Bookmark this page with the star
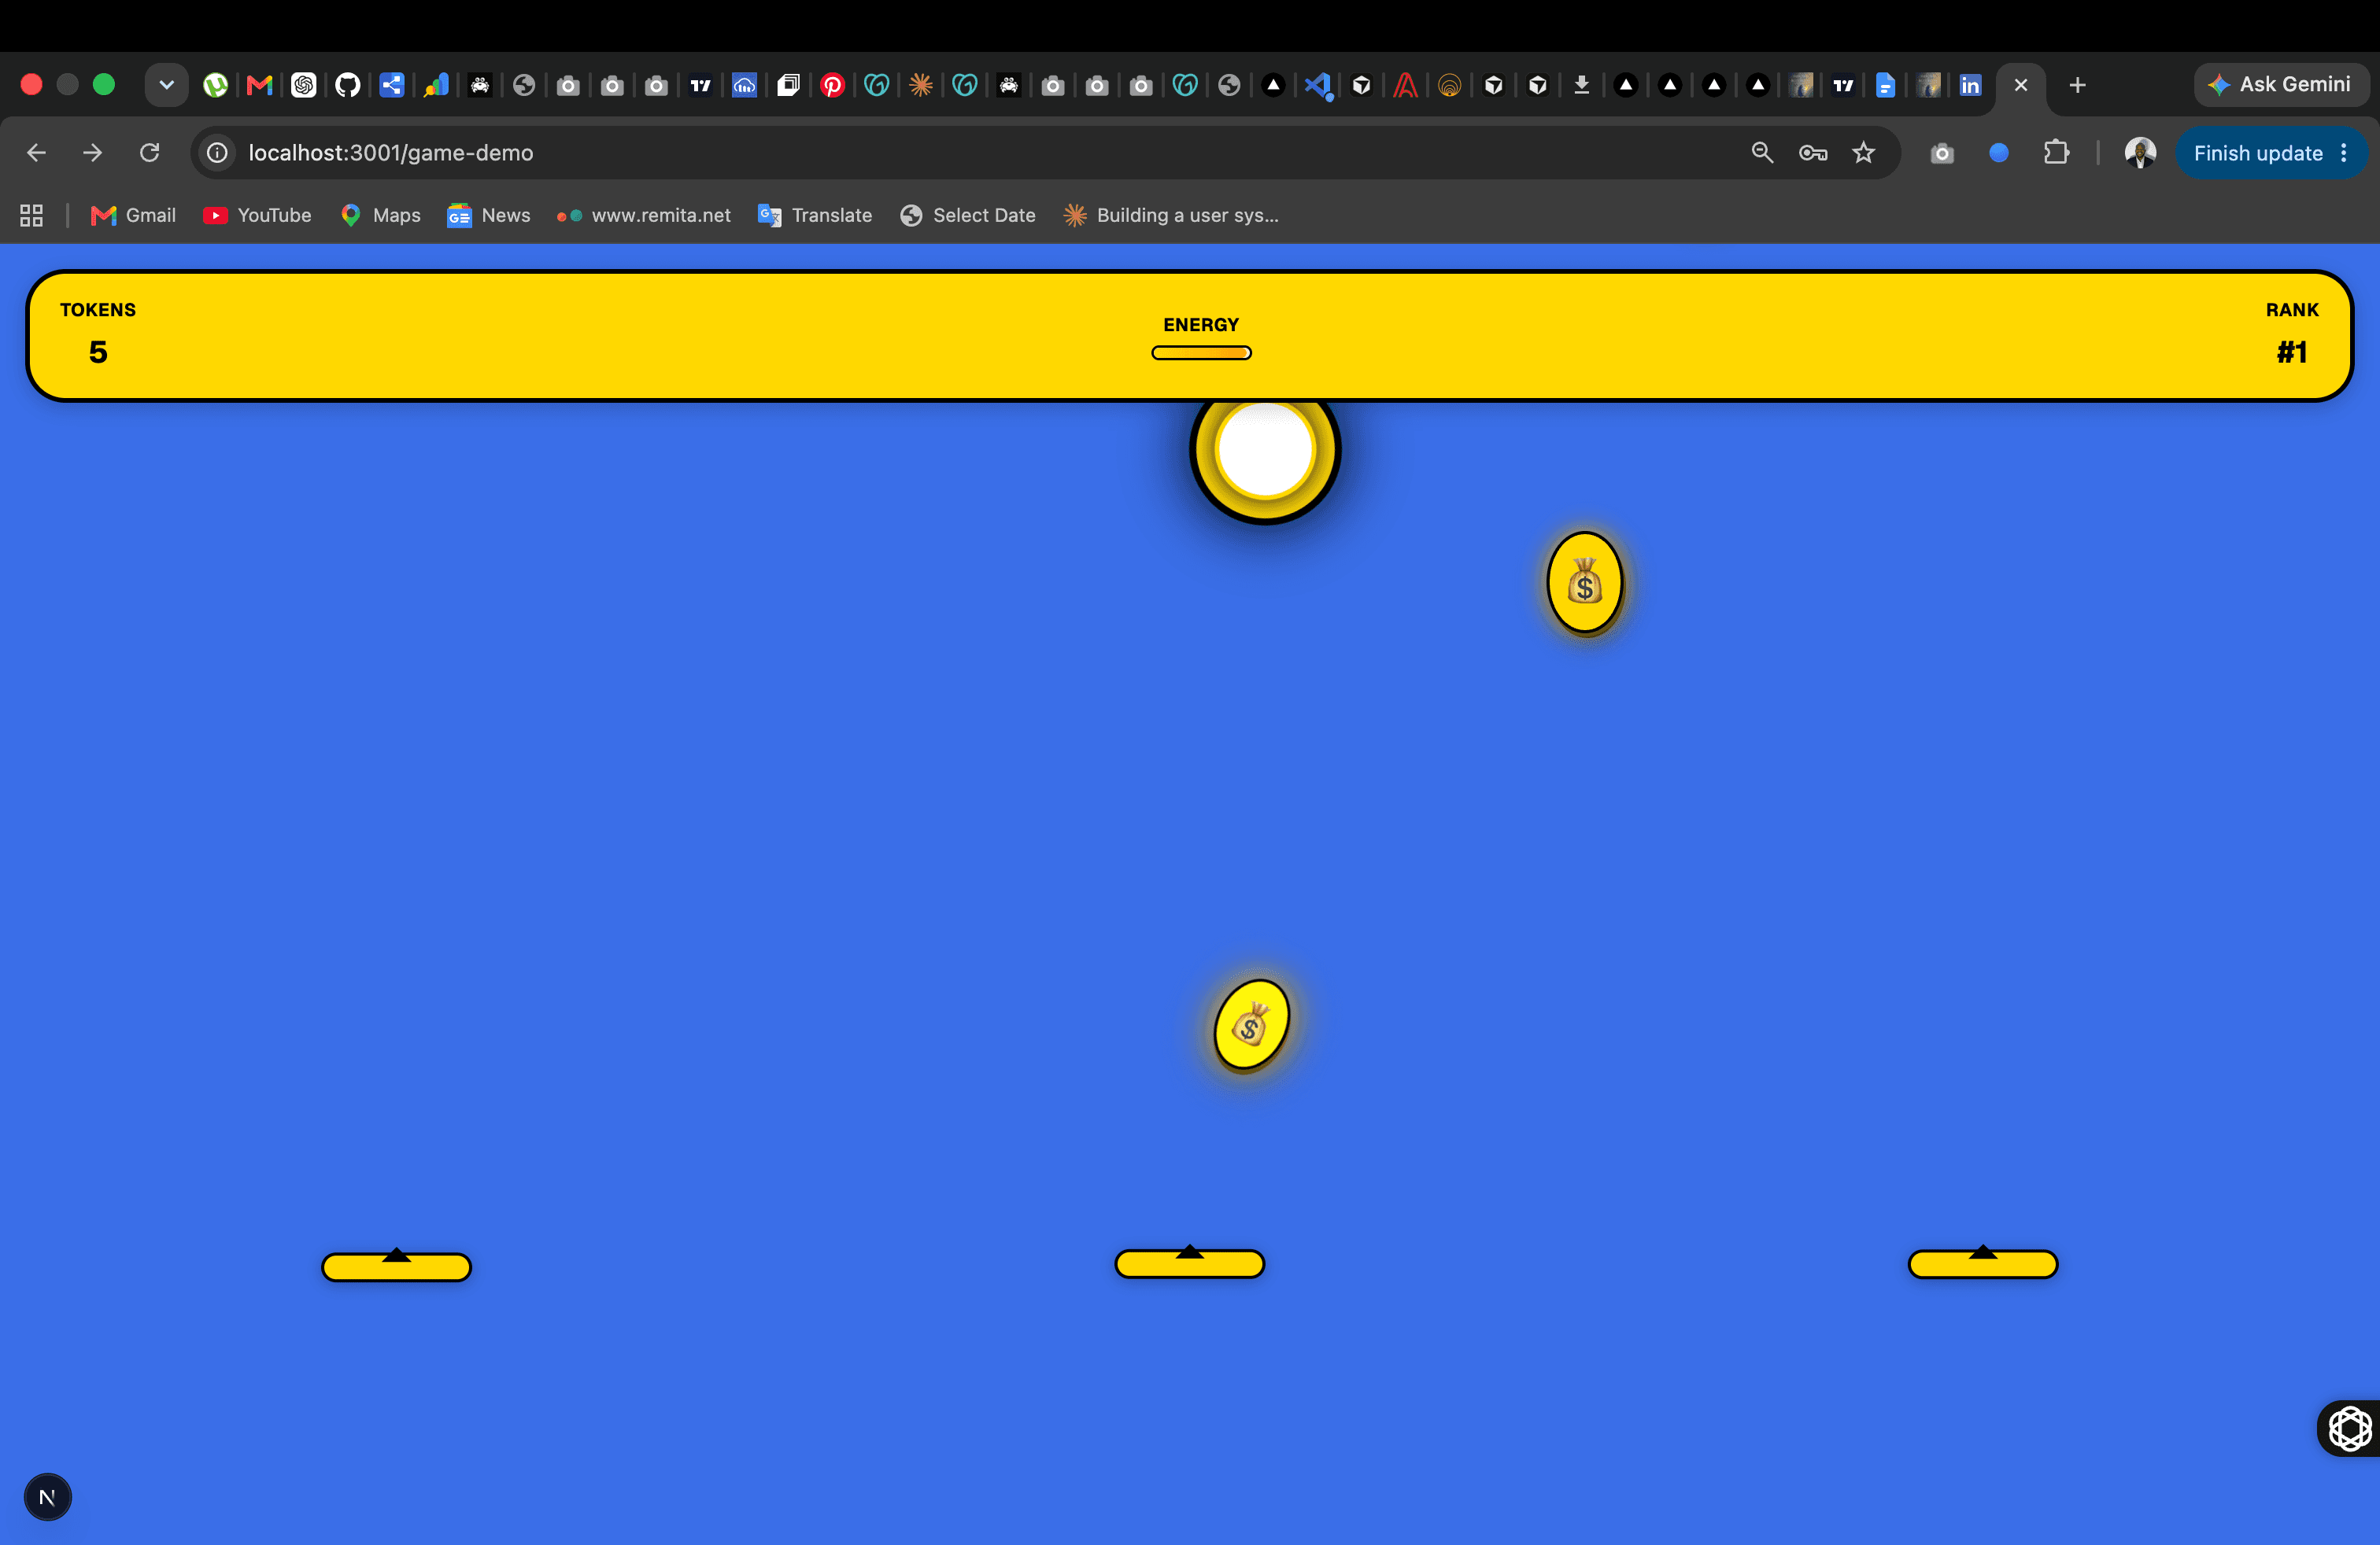Viewport: 2380px width, 1545px height. pos(1863,153)
